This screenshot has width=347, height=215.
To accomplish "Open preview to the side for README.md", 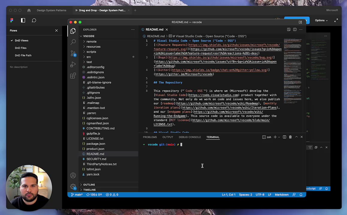I will point(289,29).
